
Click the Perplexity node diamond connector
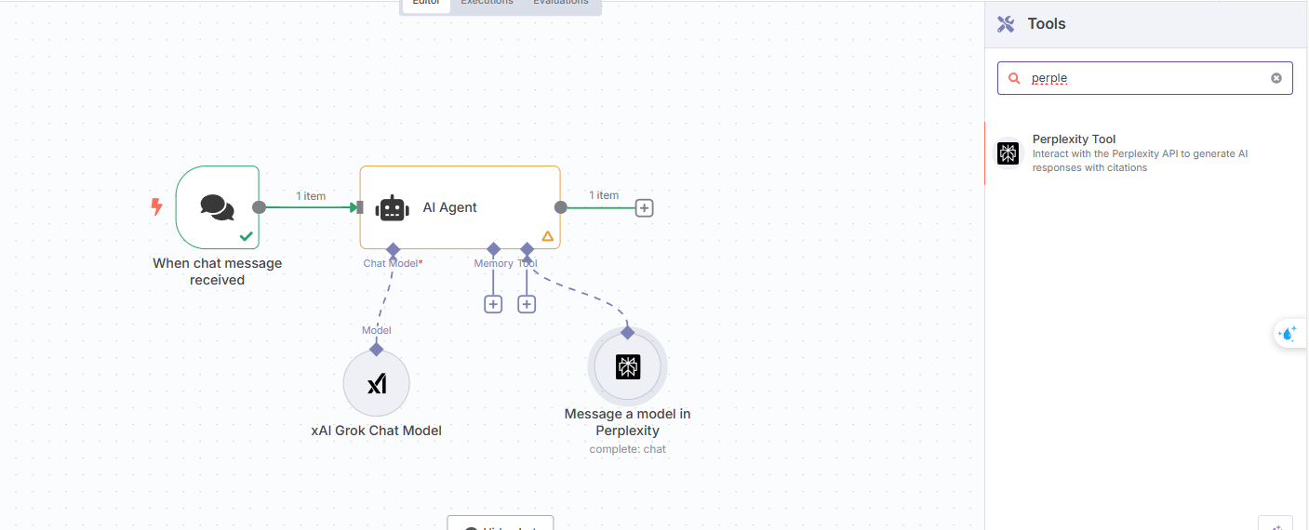(x=628, y=332)
